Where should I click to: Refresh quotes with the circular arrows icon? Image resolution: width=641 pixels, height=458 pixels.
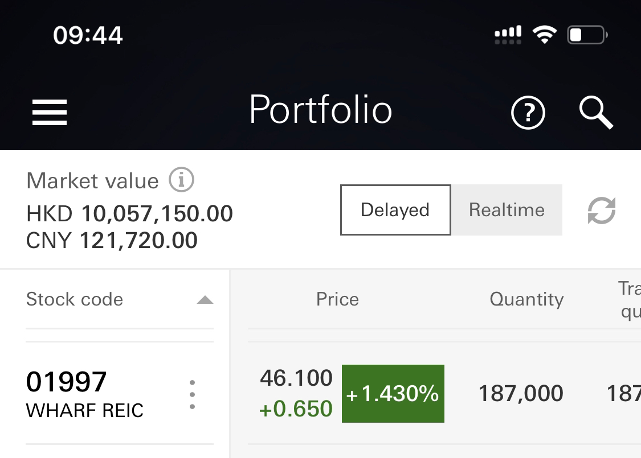pyautogui.click(x=602, y=211)
